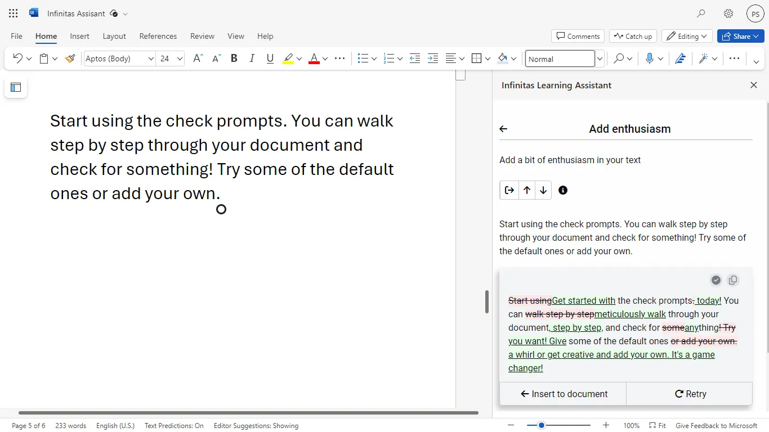Click the assistant's exit-selection arrow button
Screen dimensions: 769x432
(x=509, y=190)
